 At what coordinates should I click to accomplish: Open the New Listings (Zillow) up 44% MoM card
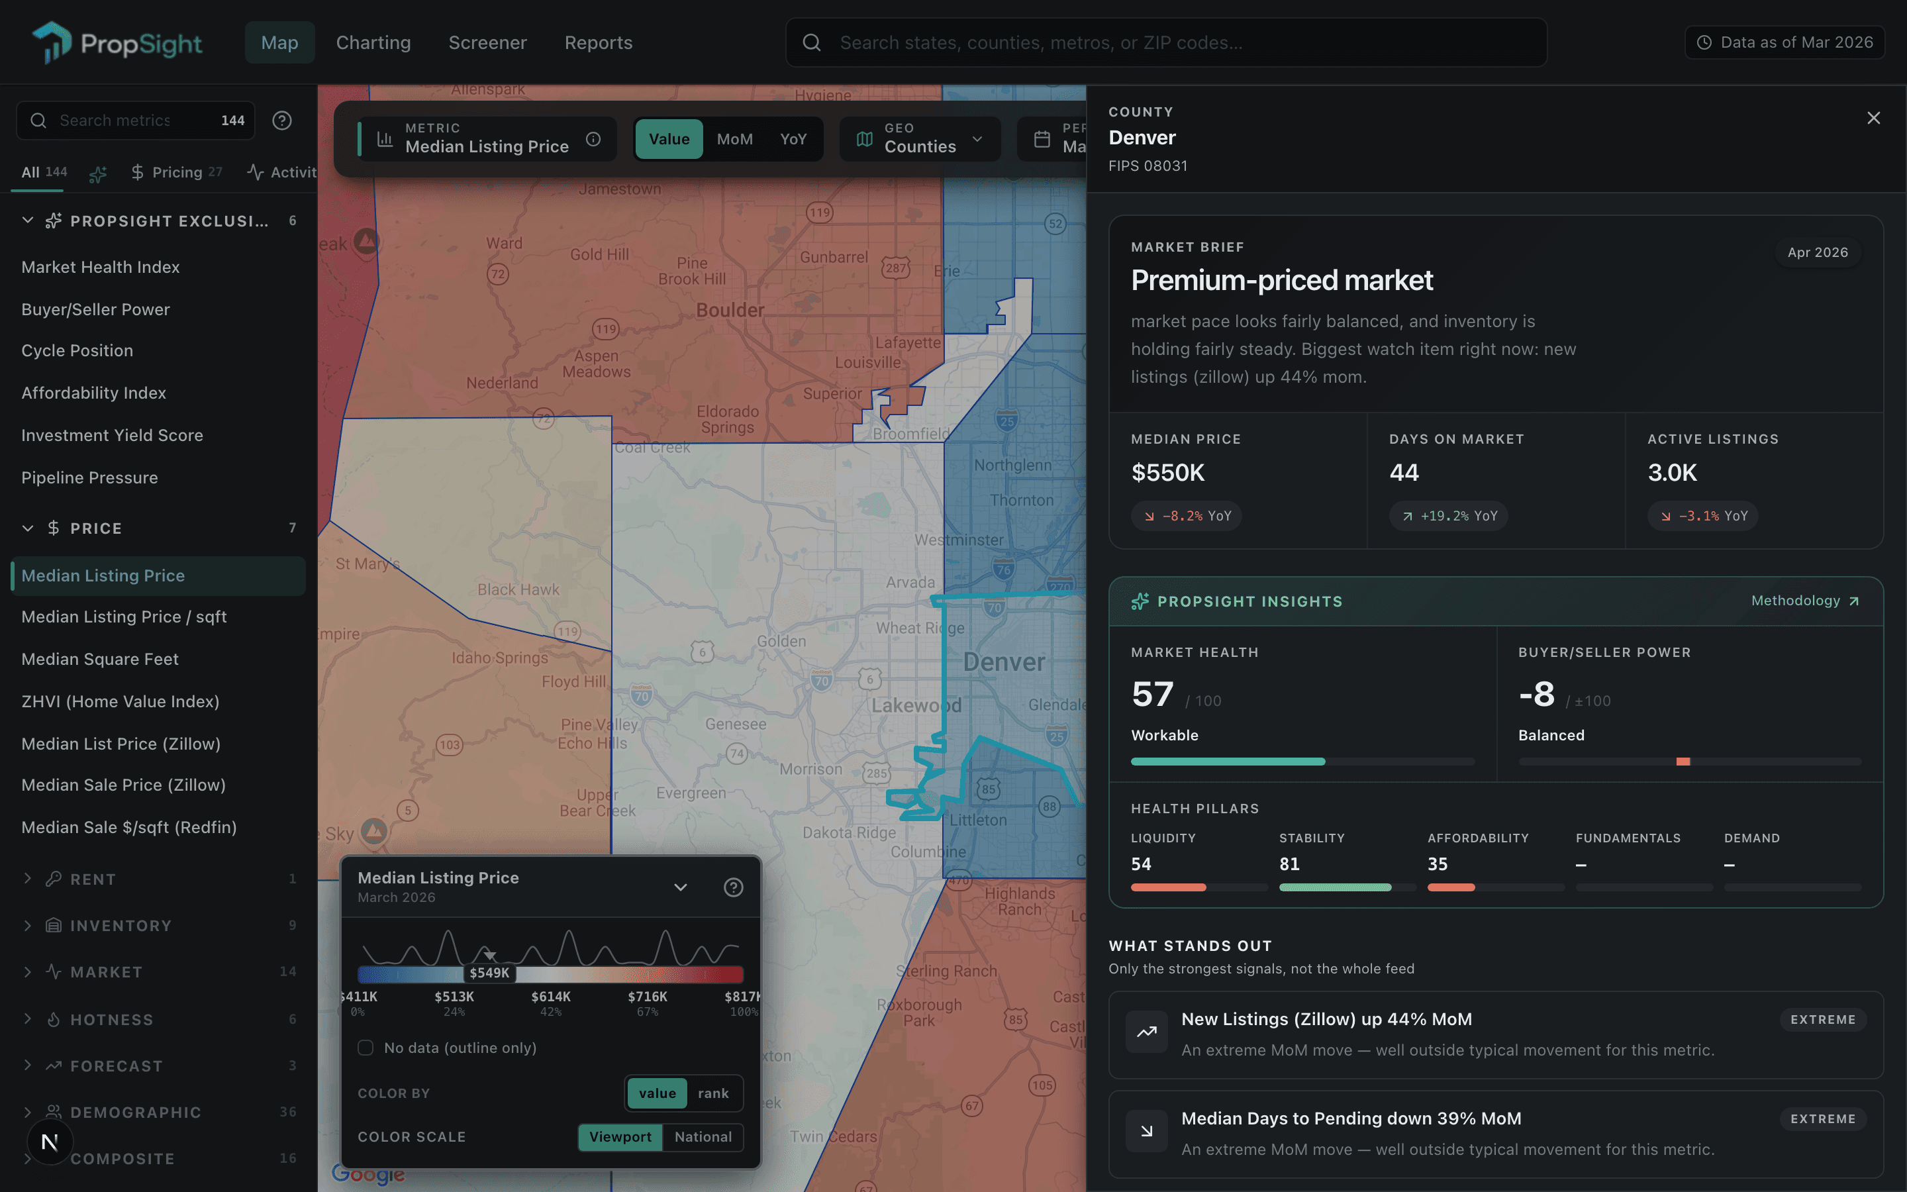pyautogui.click(x=1496, y=1034)
